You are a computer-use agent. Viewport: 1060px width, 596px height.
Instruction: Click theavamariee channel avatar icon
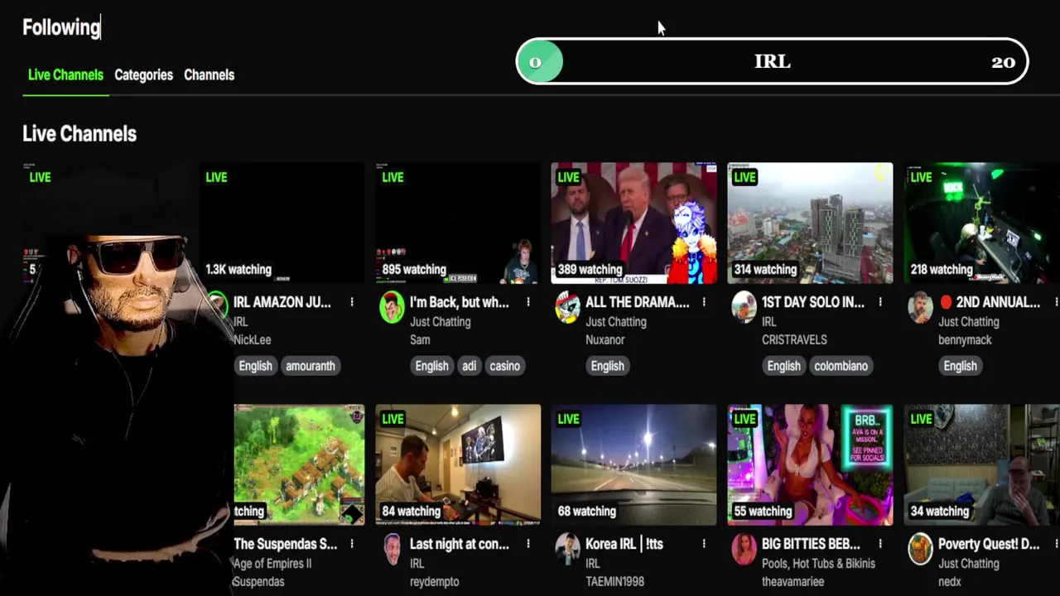tap(744, 549)
